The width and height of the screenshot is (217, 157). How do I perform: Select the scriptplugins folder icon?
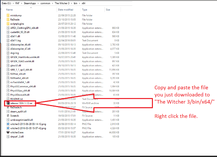[8, 24]
